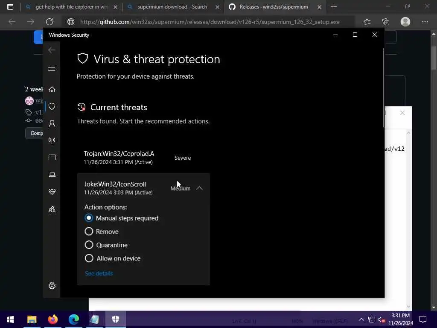Switch to the supermium download Search tab
Viewport: 437px width, 328px height.
coord(172,7)
